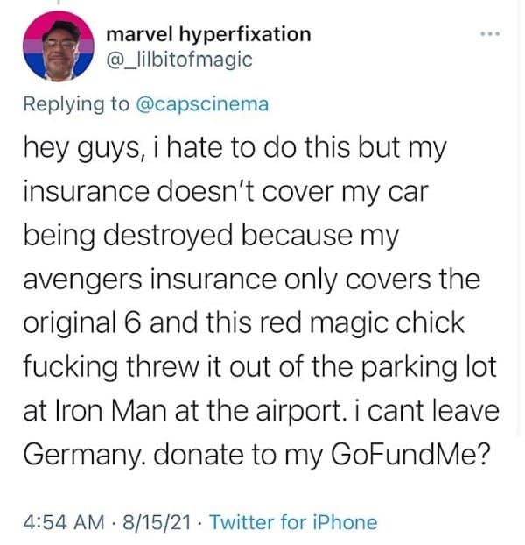This screenshot has height=545, width=525.
Task: Open the @_lilbitofmagic handle profile
Action: [x=178, y=60]
